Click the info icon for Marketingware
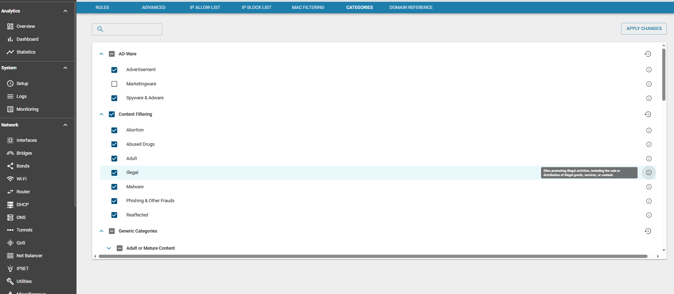This screenshot has width=674, height=294. pyautogui.click(x=649, y=84)
